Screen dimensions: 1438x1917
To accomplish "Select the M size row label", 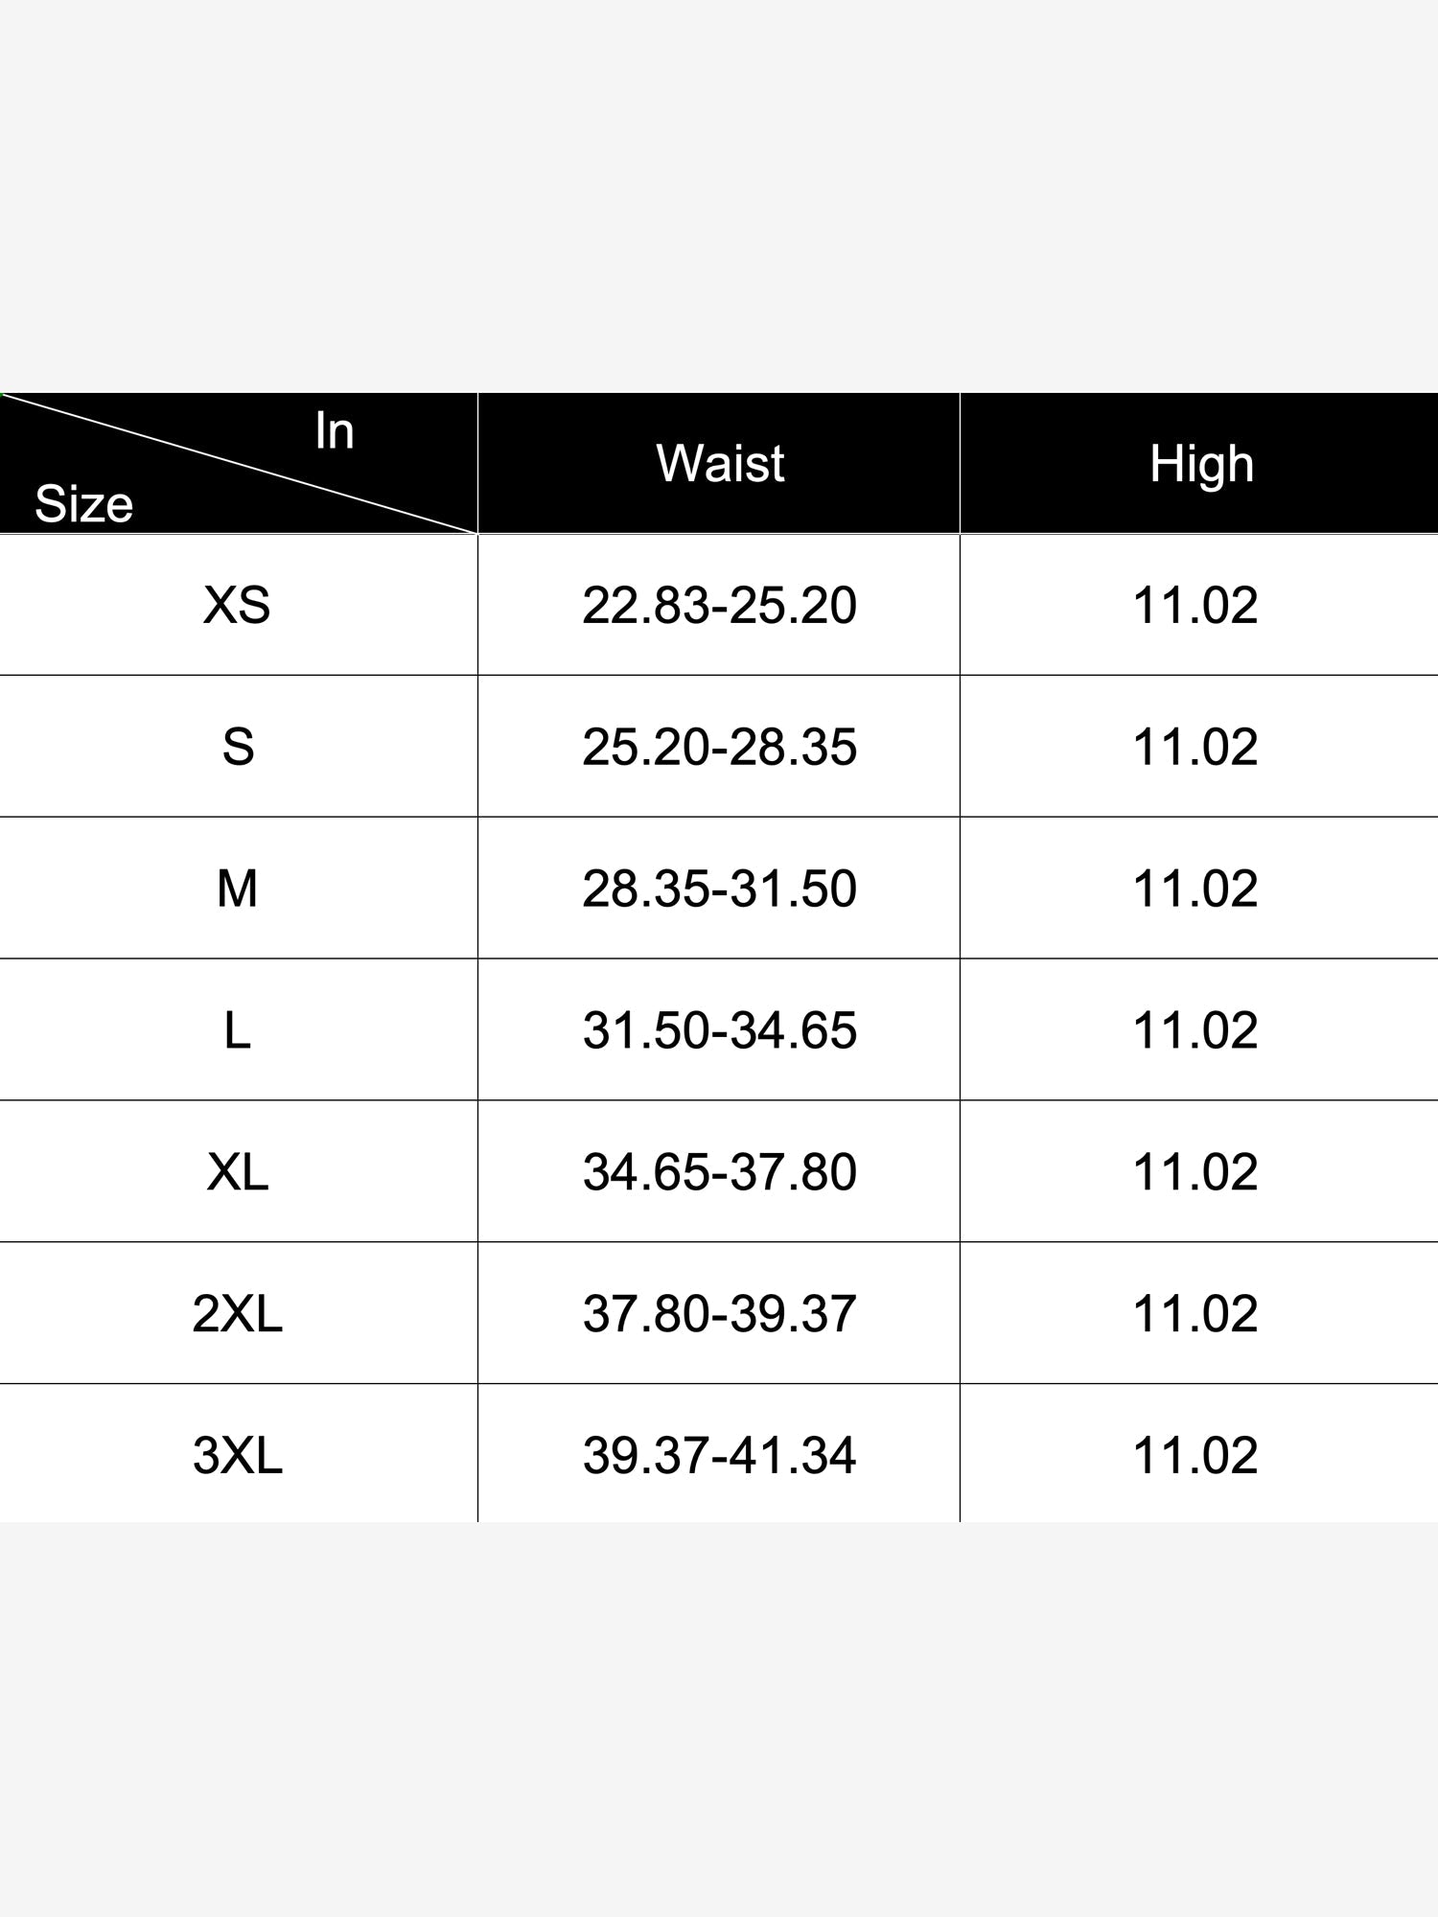I will 237,889.
